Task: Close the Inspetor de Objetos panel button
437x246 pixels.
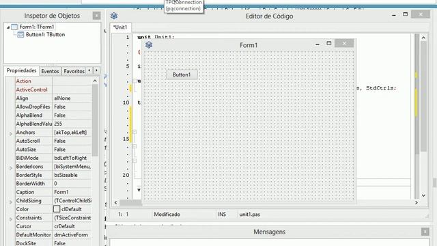Action: point(96,16)
